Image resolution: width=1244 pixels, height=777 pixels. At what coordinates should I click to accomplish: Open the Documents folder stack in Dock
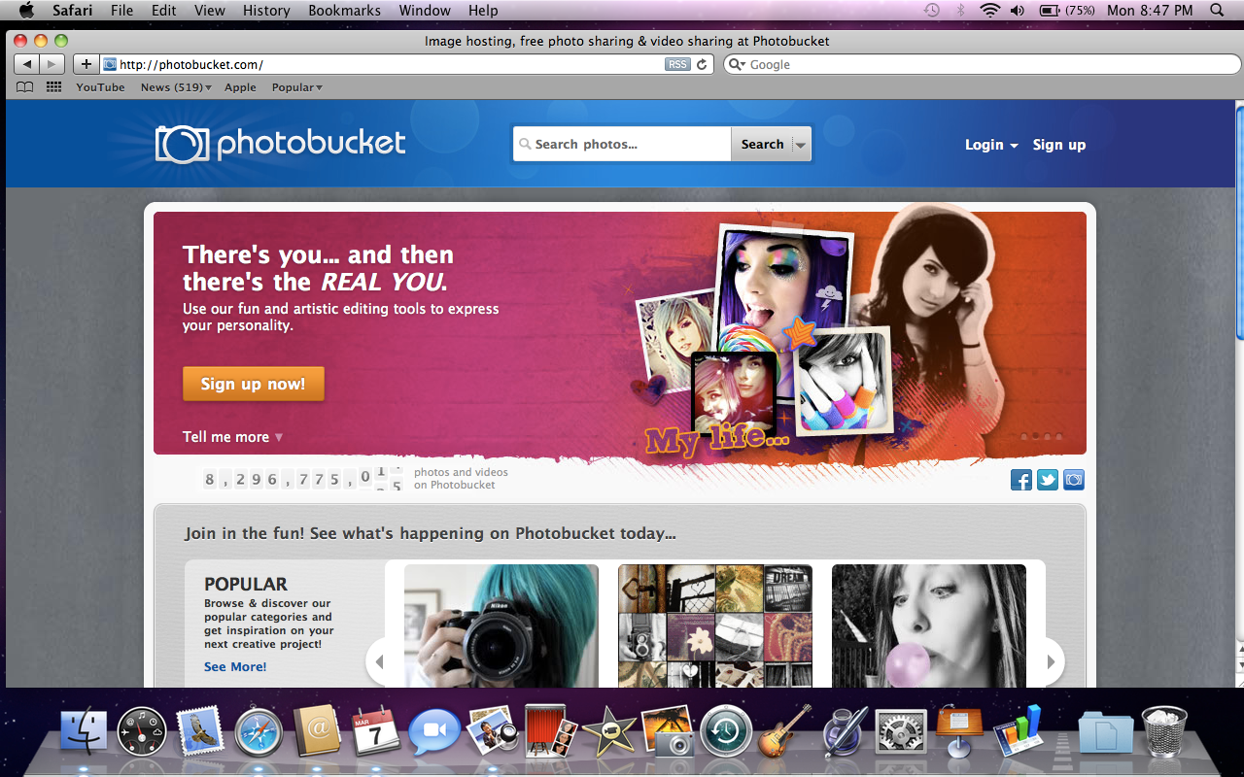pyautogui.click(x=1106, y=733)
